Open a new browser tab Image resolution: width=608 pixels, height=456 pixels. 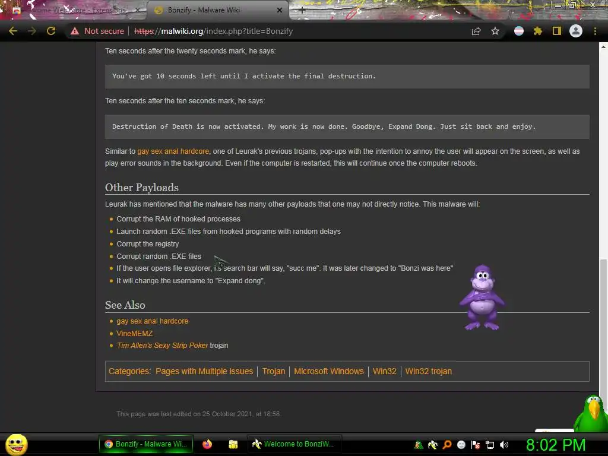302,11
